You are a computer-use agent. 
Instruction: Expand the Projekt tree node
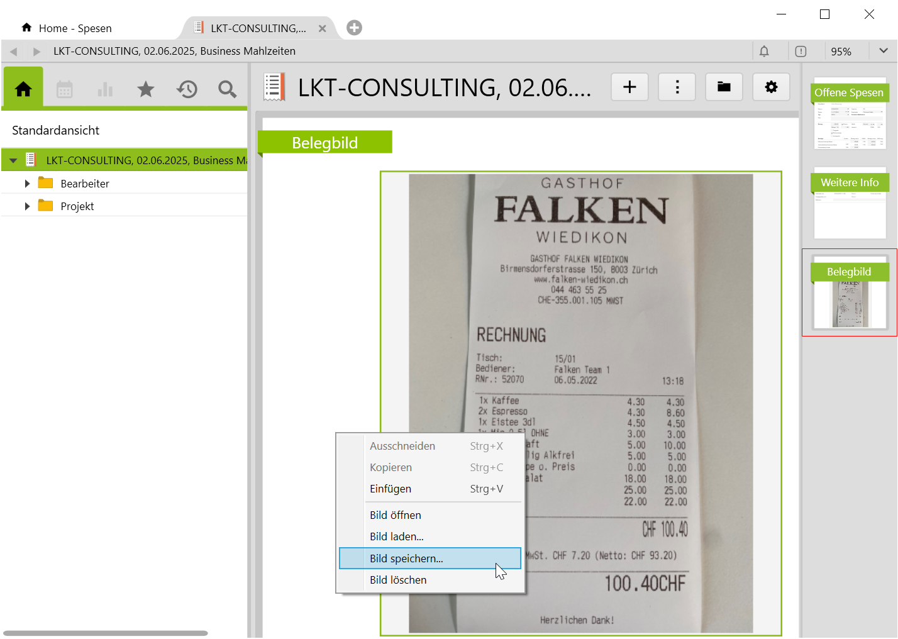(27, 206)
